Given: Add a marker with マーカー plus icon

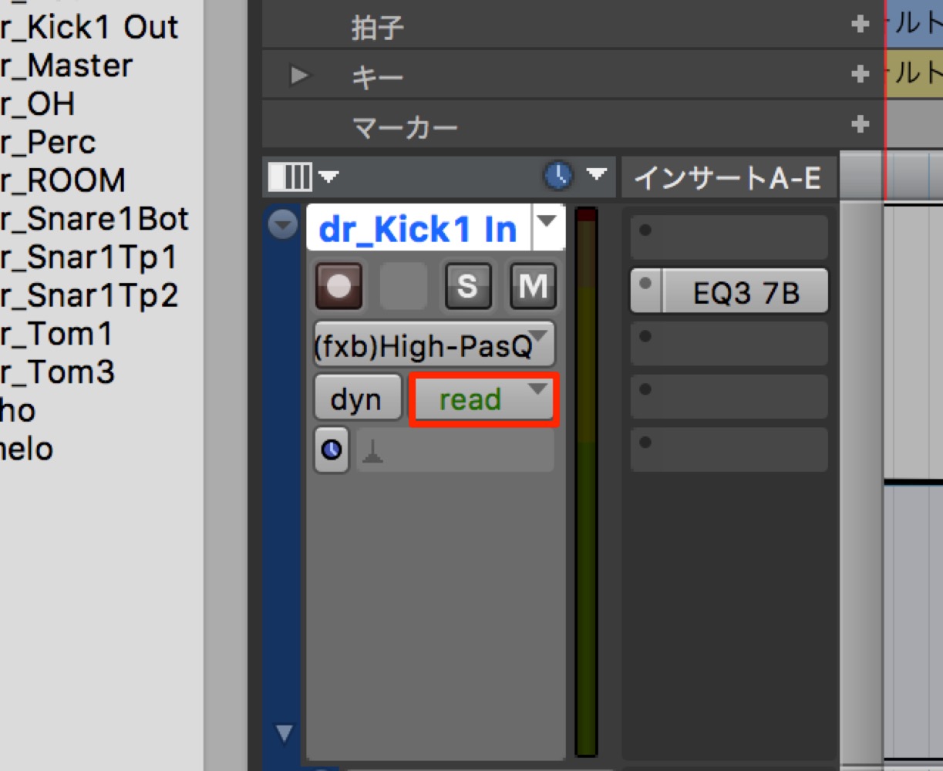Looking at the screenshot, I should (860, 124).
